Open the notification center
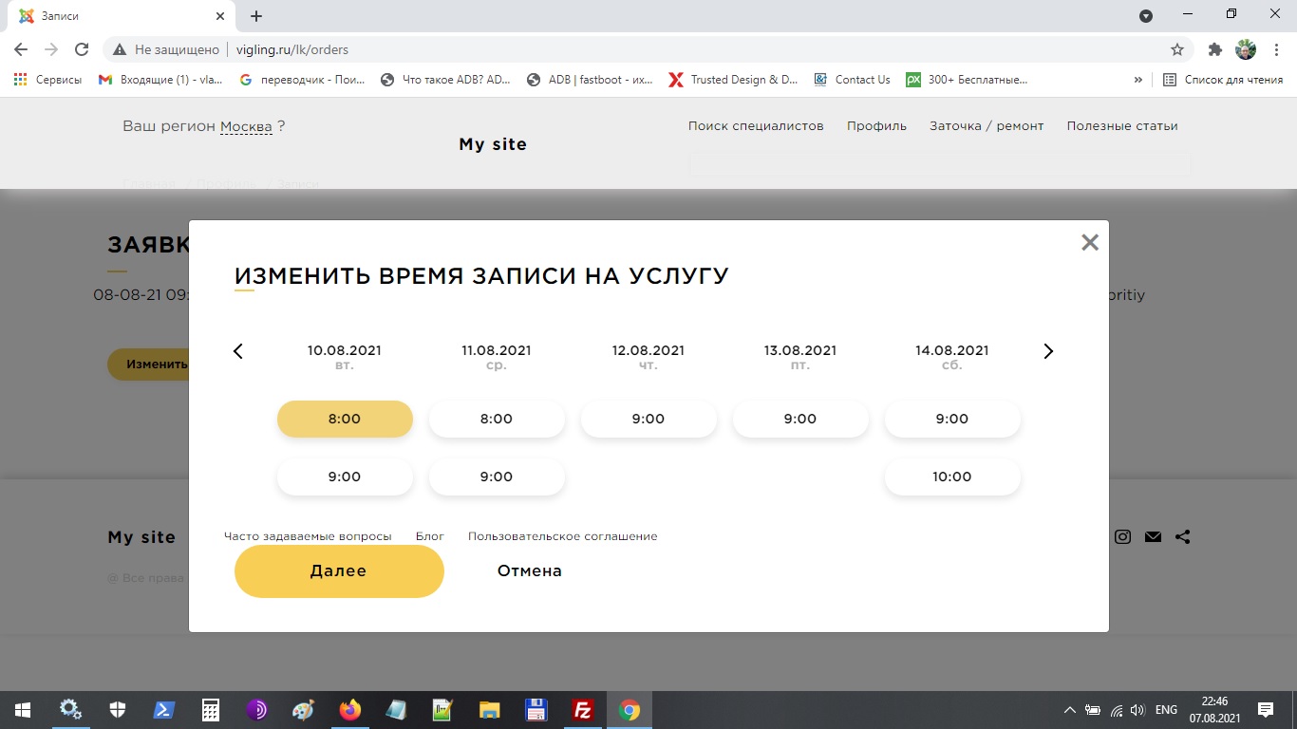Screen dimensions: 1297x729 coord(1266,710)
